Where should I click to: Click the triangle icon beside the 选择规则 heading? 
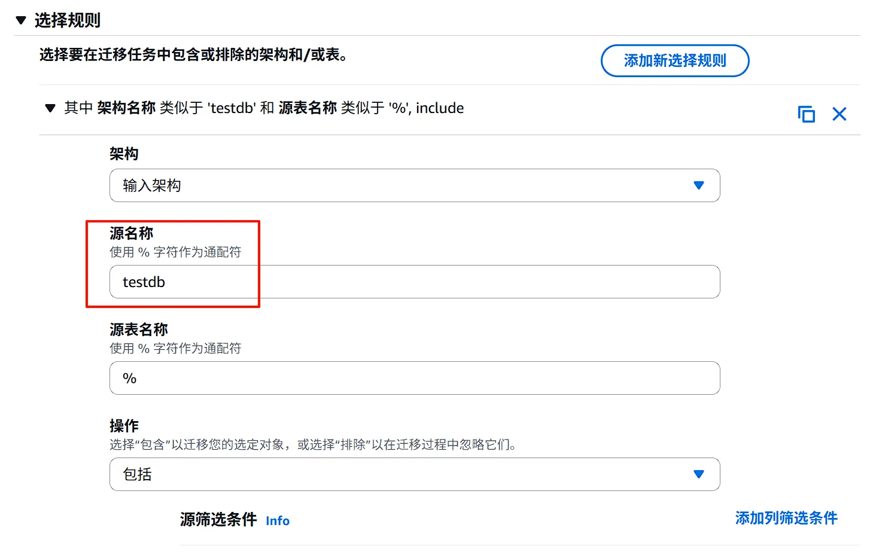[22, 20]
